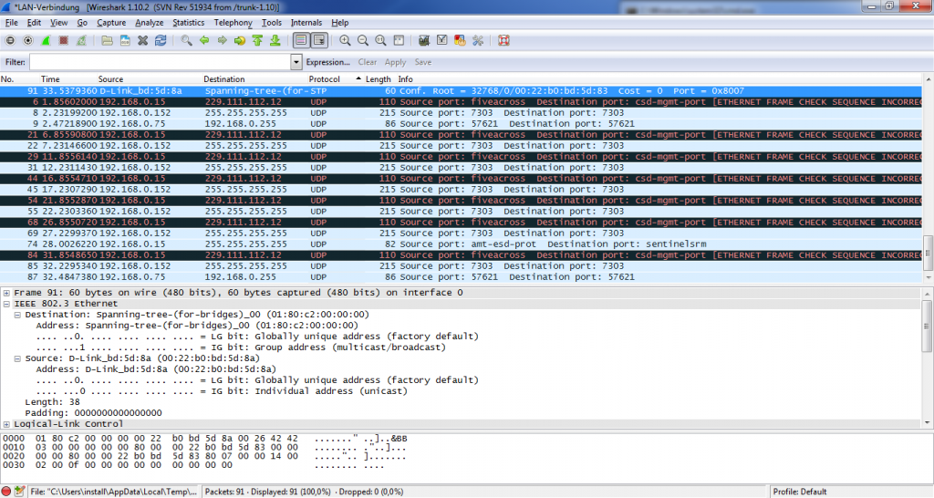Toggle auto scroll in live capture
Image resolution: width=934 pixels, height=498 pixels.
[319, 40]
